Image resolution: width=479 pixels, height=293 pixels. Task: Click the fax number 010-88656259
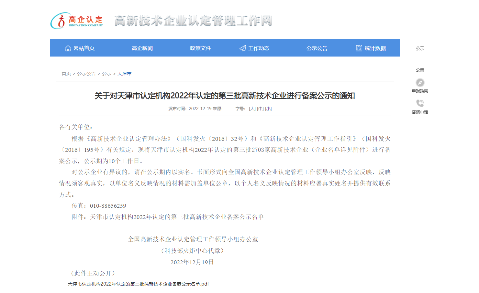(108, 206)
